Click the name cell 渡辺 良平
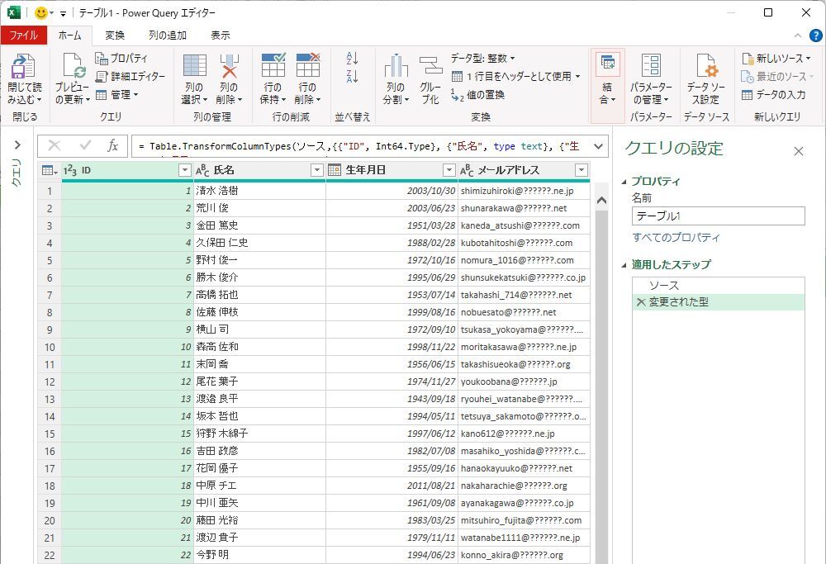 pyautogui.click(x=259, y=399)
